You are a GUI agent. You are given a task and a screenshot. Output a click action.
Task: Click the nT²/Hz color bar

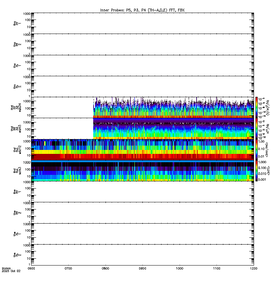pyautogui.click(x=257, y=129)
